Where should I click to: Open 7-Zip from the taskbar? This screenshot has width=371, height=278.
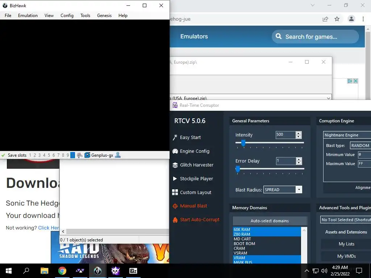(x=133, y=271)
